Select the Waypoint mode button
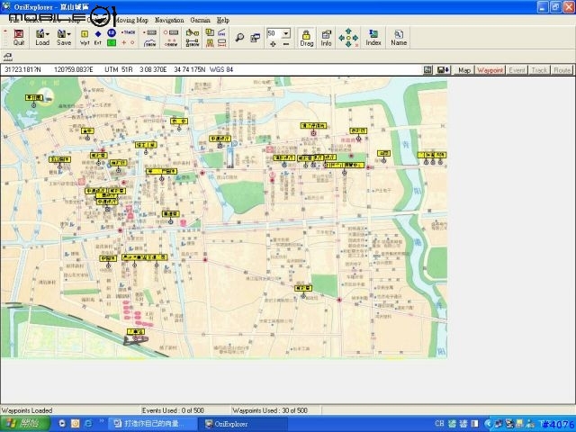The height and width of the screenshot is (432, 576). point(490,70)
